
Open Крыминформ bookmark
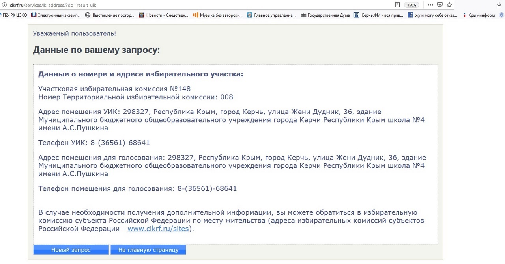click(480, 15)
